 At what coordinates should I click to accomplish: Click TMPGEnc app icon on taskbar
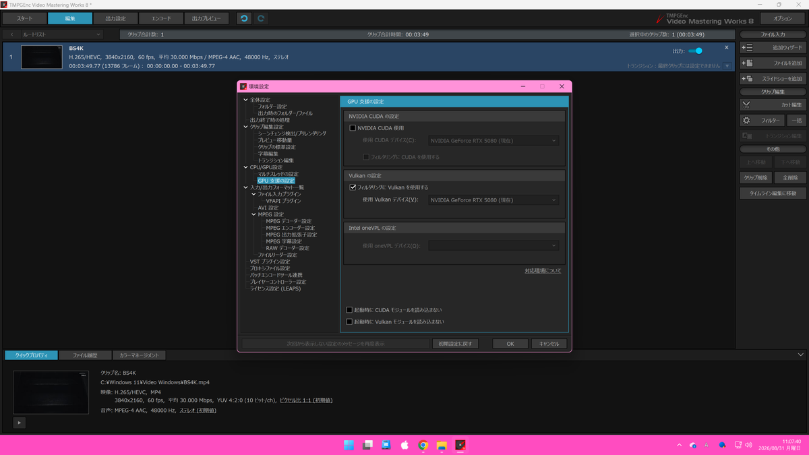pos(460,445)
